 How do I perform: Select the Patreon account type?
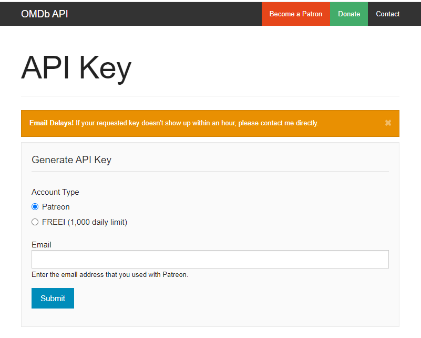coord(35,207)
